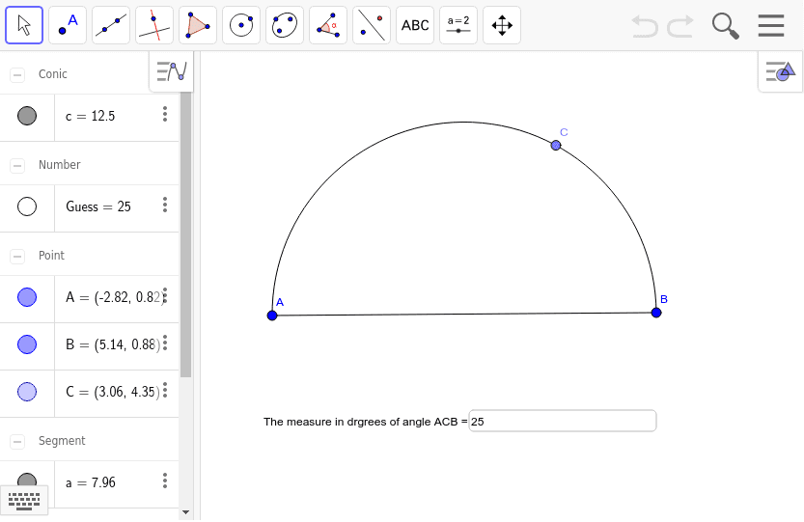Select the Point tool
The width and height of the screenshot is (804, 522).
tap(68, 25)
